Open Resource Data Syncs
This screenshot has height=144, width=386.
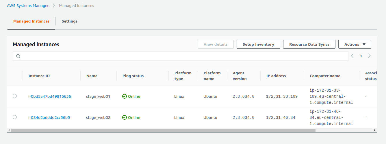click(309, 44)
